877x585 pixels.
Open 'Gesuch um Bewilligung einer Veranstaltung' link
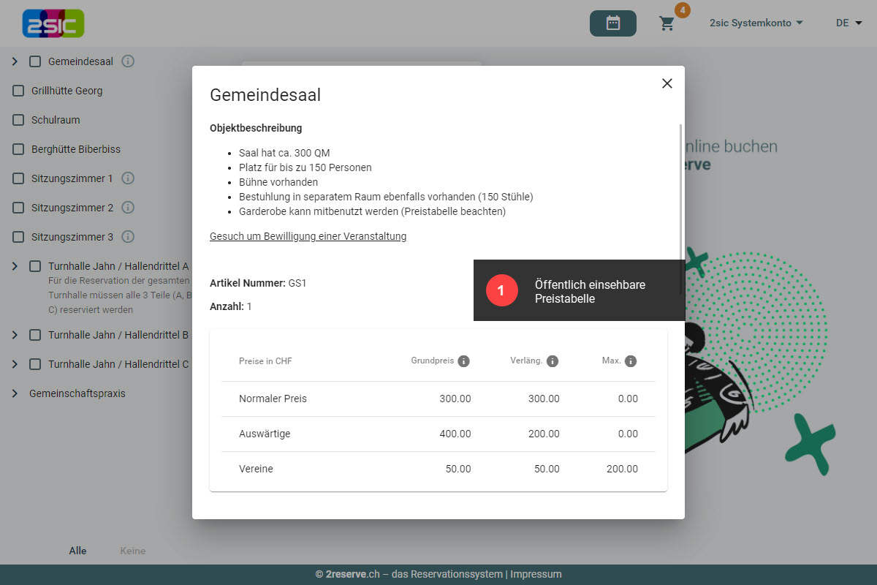pyautogui.click(x=308, y=236)
